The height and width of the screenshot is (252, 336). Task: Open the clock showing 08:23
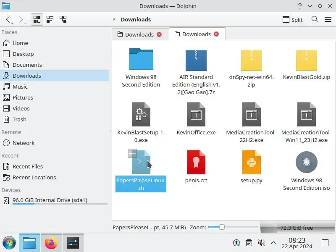(297, 243)
